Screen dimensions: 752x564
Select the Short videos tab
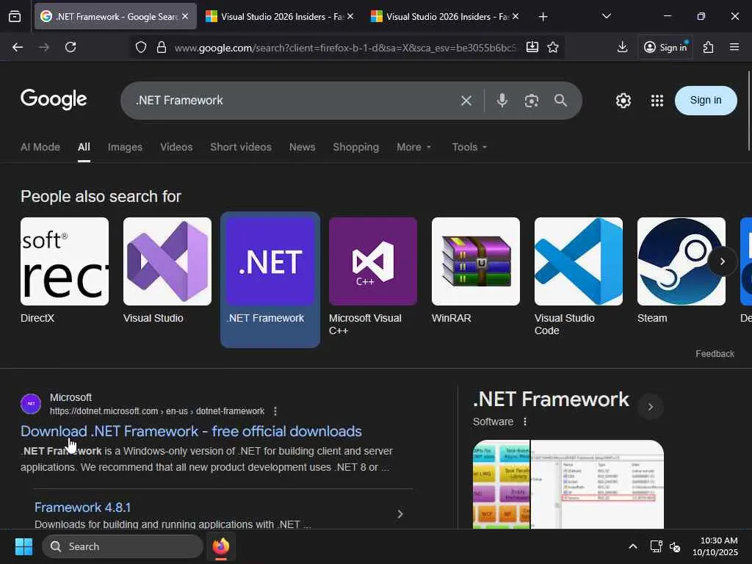click(x=241, y=147)
